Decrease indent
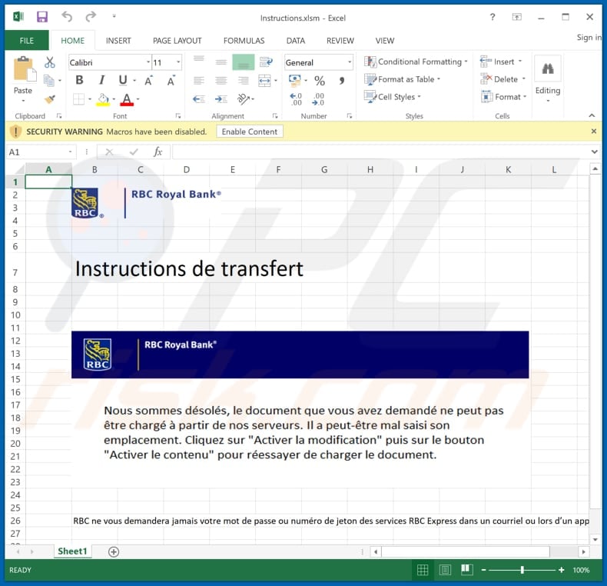 coord(198,99)
